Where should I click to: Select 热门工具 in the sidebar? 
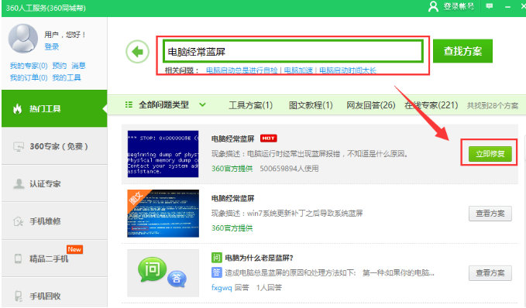pos(54,108)
